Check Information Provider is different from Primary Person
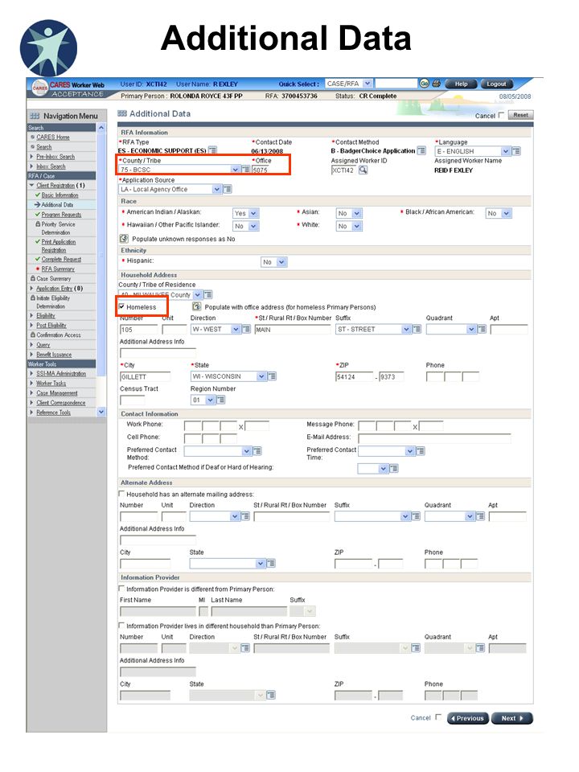The image size is (579, 772). pyautogui.click(x=121, y=589)
